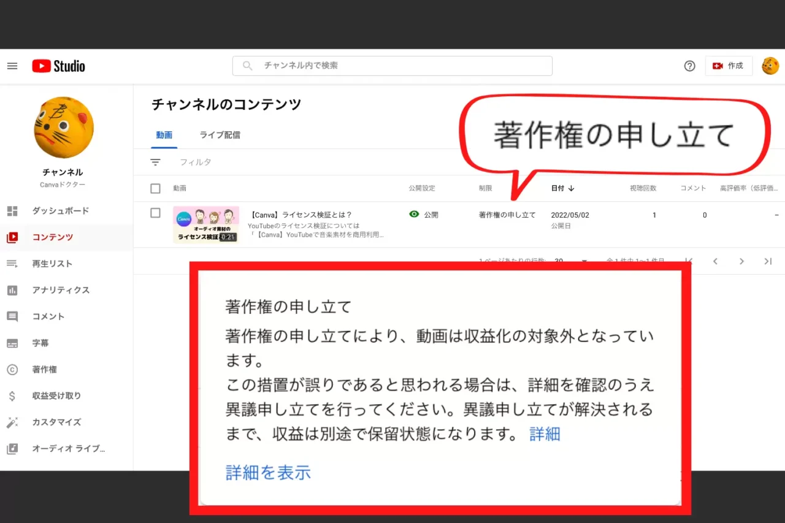Click the dashboard grid icon
The height and width of the screenshot is (523, 785).
[x=12, y=211]
